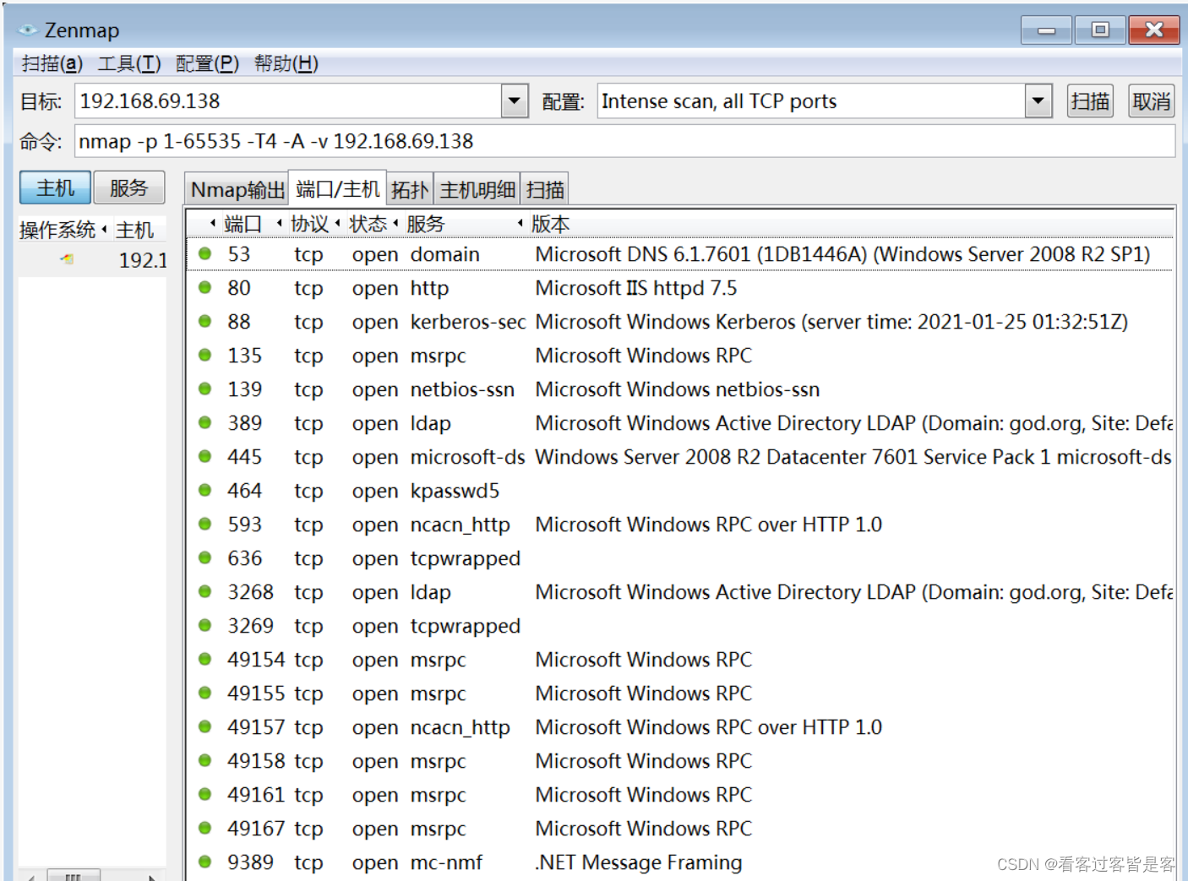This screenshot has width=1188, height=881.
Task: Toggle the 主机 hosts view button
Action: coord(55,188)
